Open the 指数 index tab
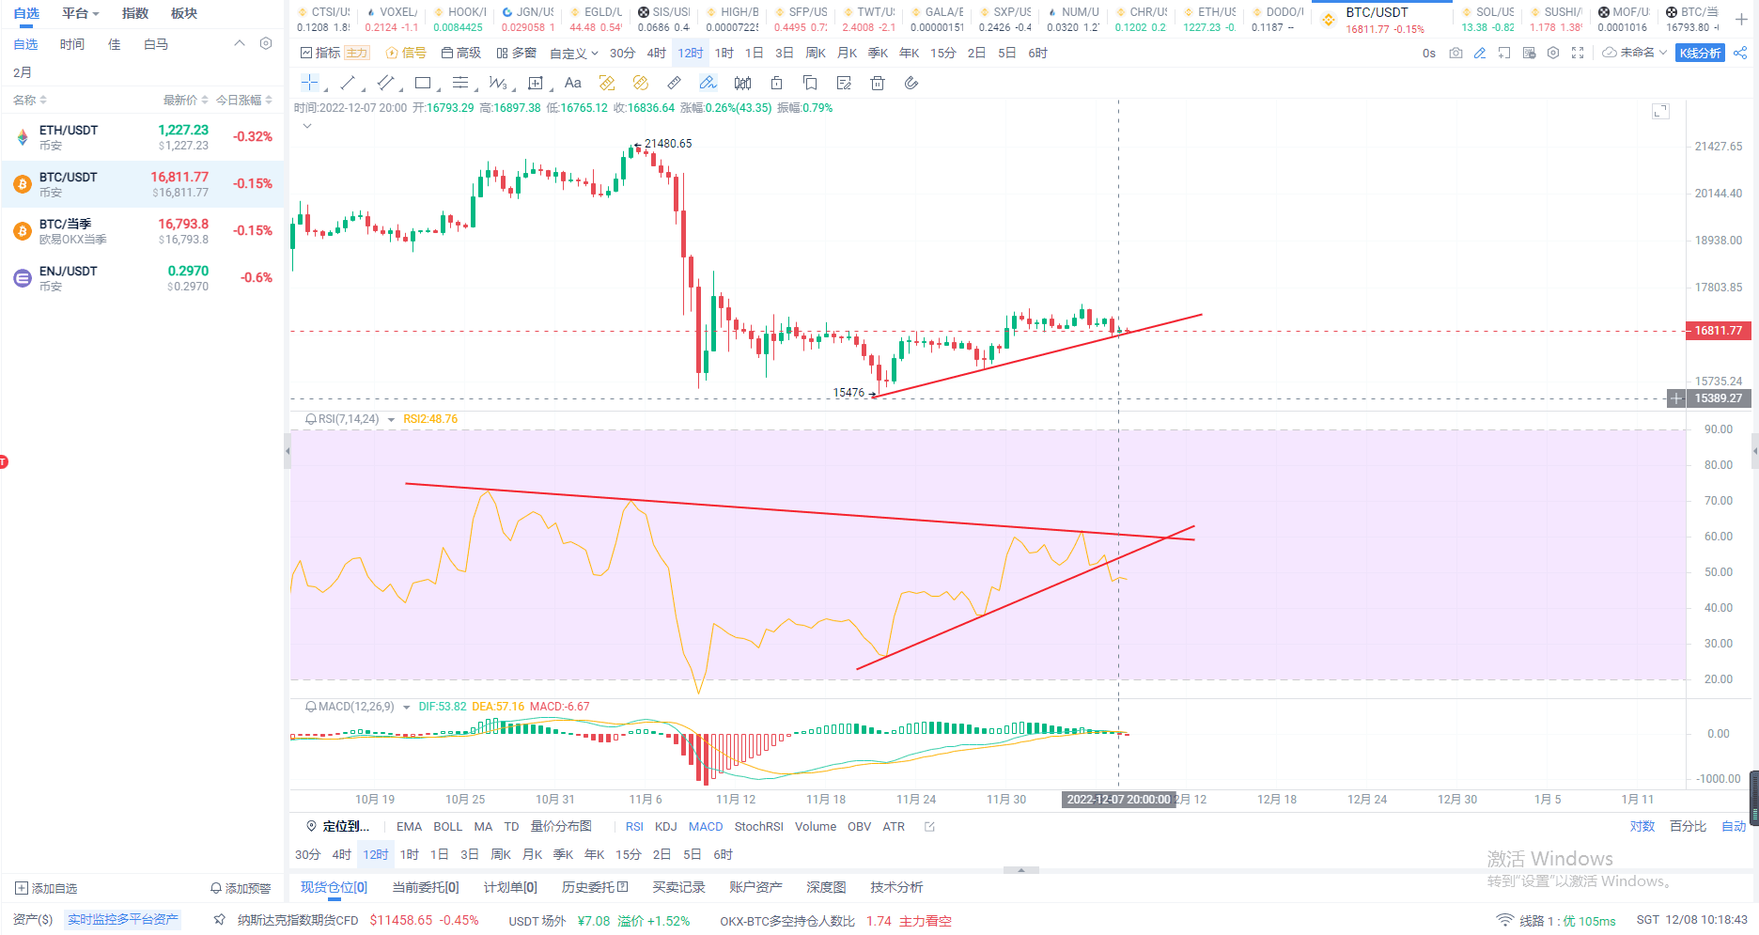The image size is (1759, 935). (135, 13)
